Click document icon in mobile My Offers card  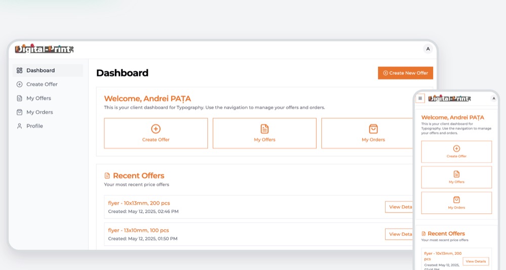click(456, 174)
